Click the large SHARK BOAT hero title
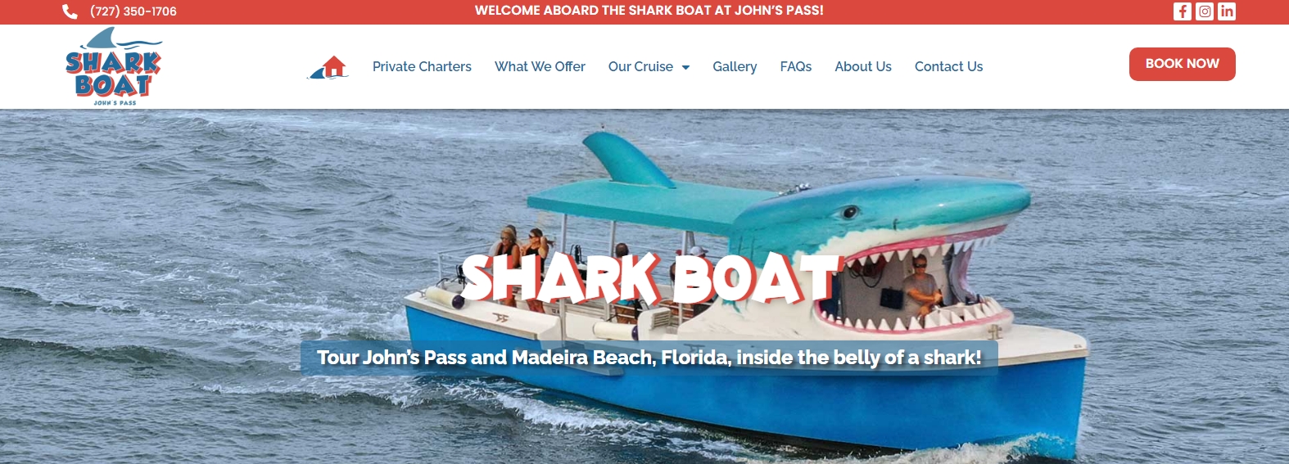 [651, 278]
